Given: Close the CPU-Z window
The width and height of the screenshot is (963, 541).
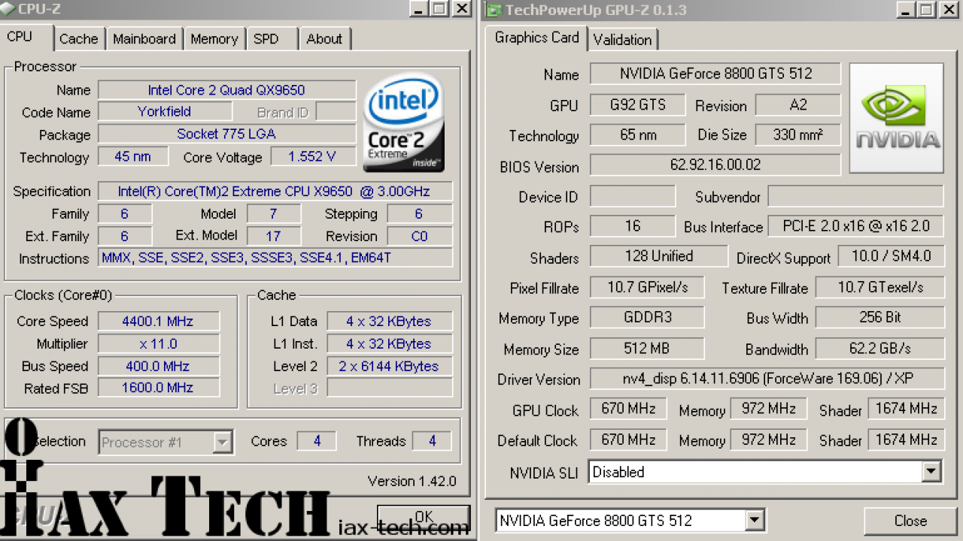Looking at the screenshot, I should 460,9.
